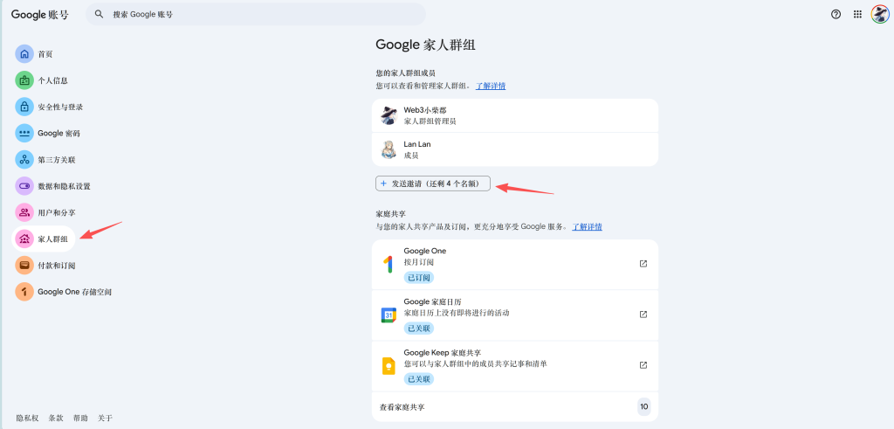
Task: Click Web3小柴郡 member avatar
Action: tap(389, 116)
